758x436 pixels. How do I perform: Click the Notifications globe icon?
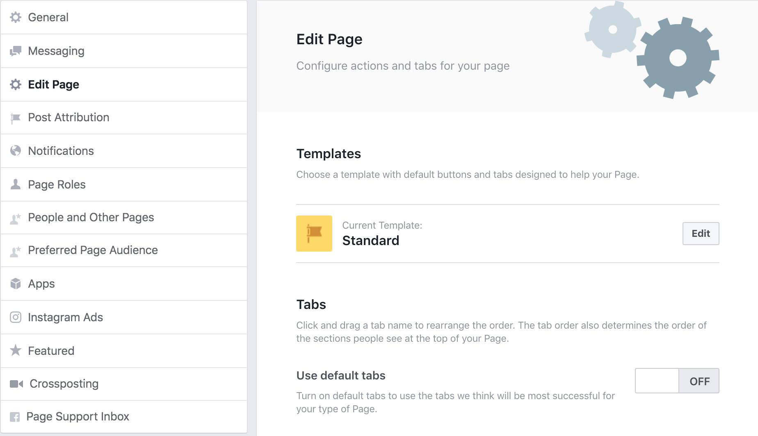(16, 151)
